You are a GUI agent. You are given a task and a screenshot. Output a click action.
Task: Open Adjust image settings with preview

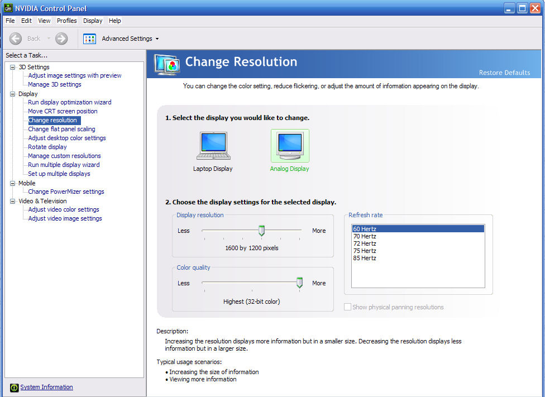point(75,75)
